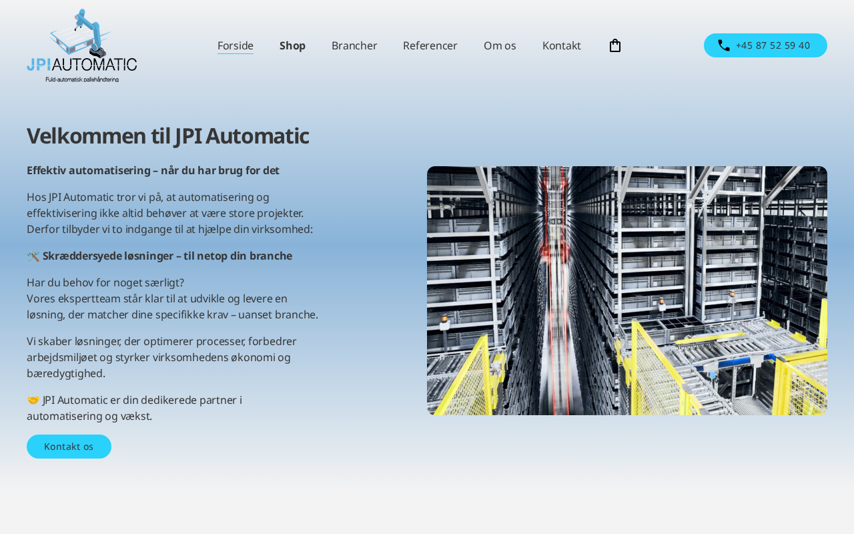This screenshot has height=534, width=854.
Task: Click the Skræddersyede løsninger bold line
Action: click(x=167, y=256)
